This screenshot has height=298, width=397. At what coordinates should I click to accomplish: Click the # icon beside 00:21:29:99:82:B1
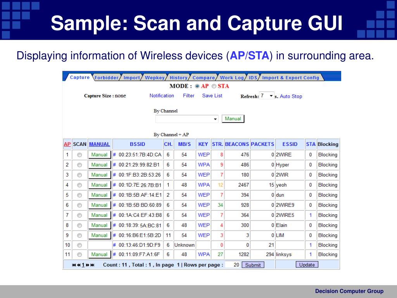pos(114,165)
